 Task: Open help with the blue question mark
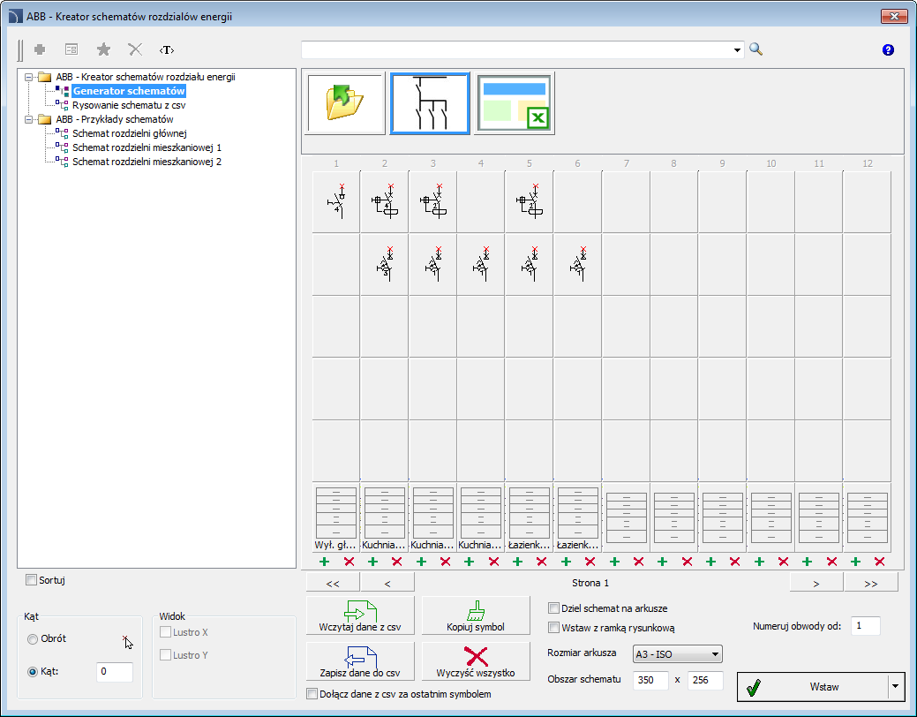pyautogui.click(x=888, y=49)
